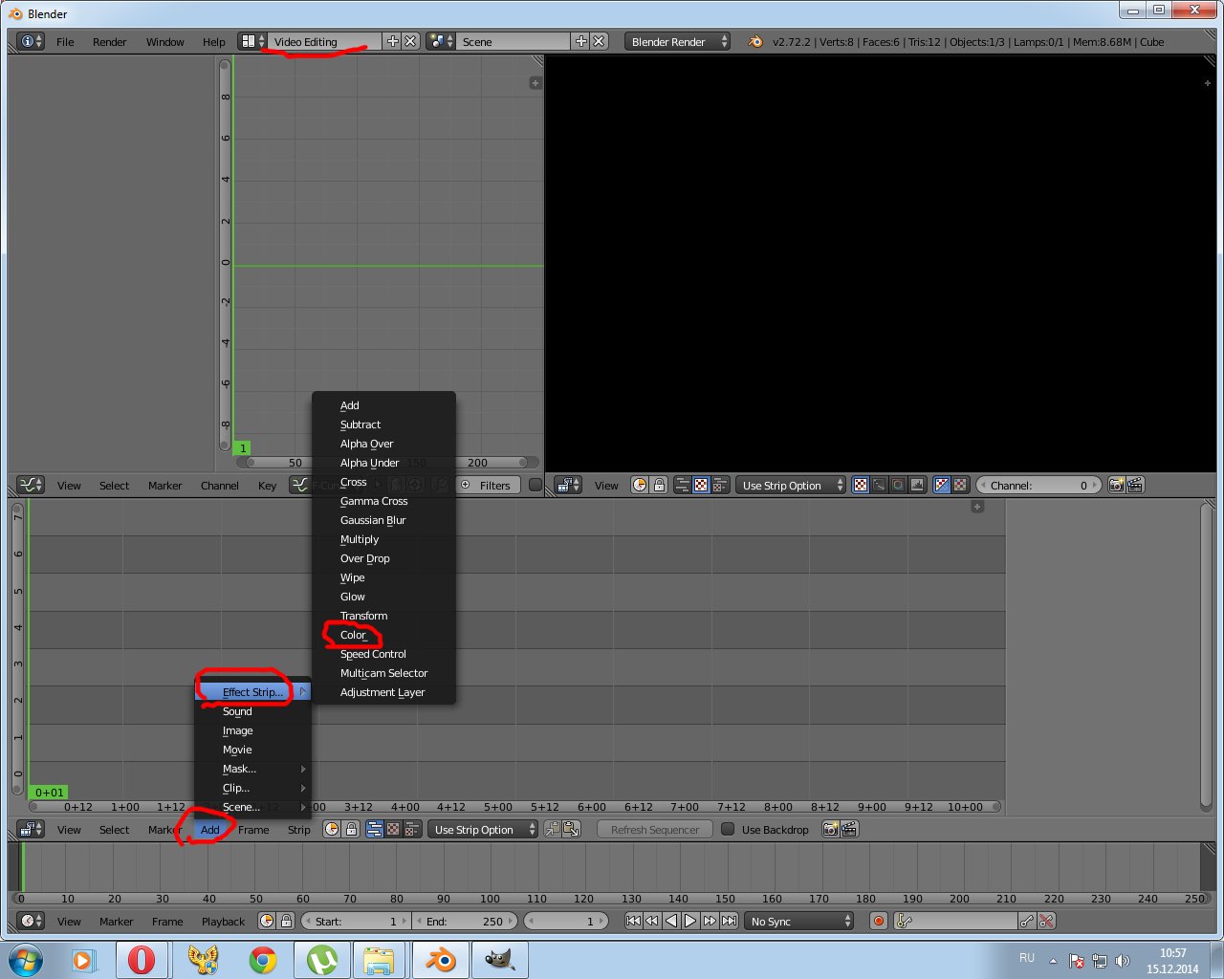Open sequencer Use Strip Option dropdown

point(483,829)
